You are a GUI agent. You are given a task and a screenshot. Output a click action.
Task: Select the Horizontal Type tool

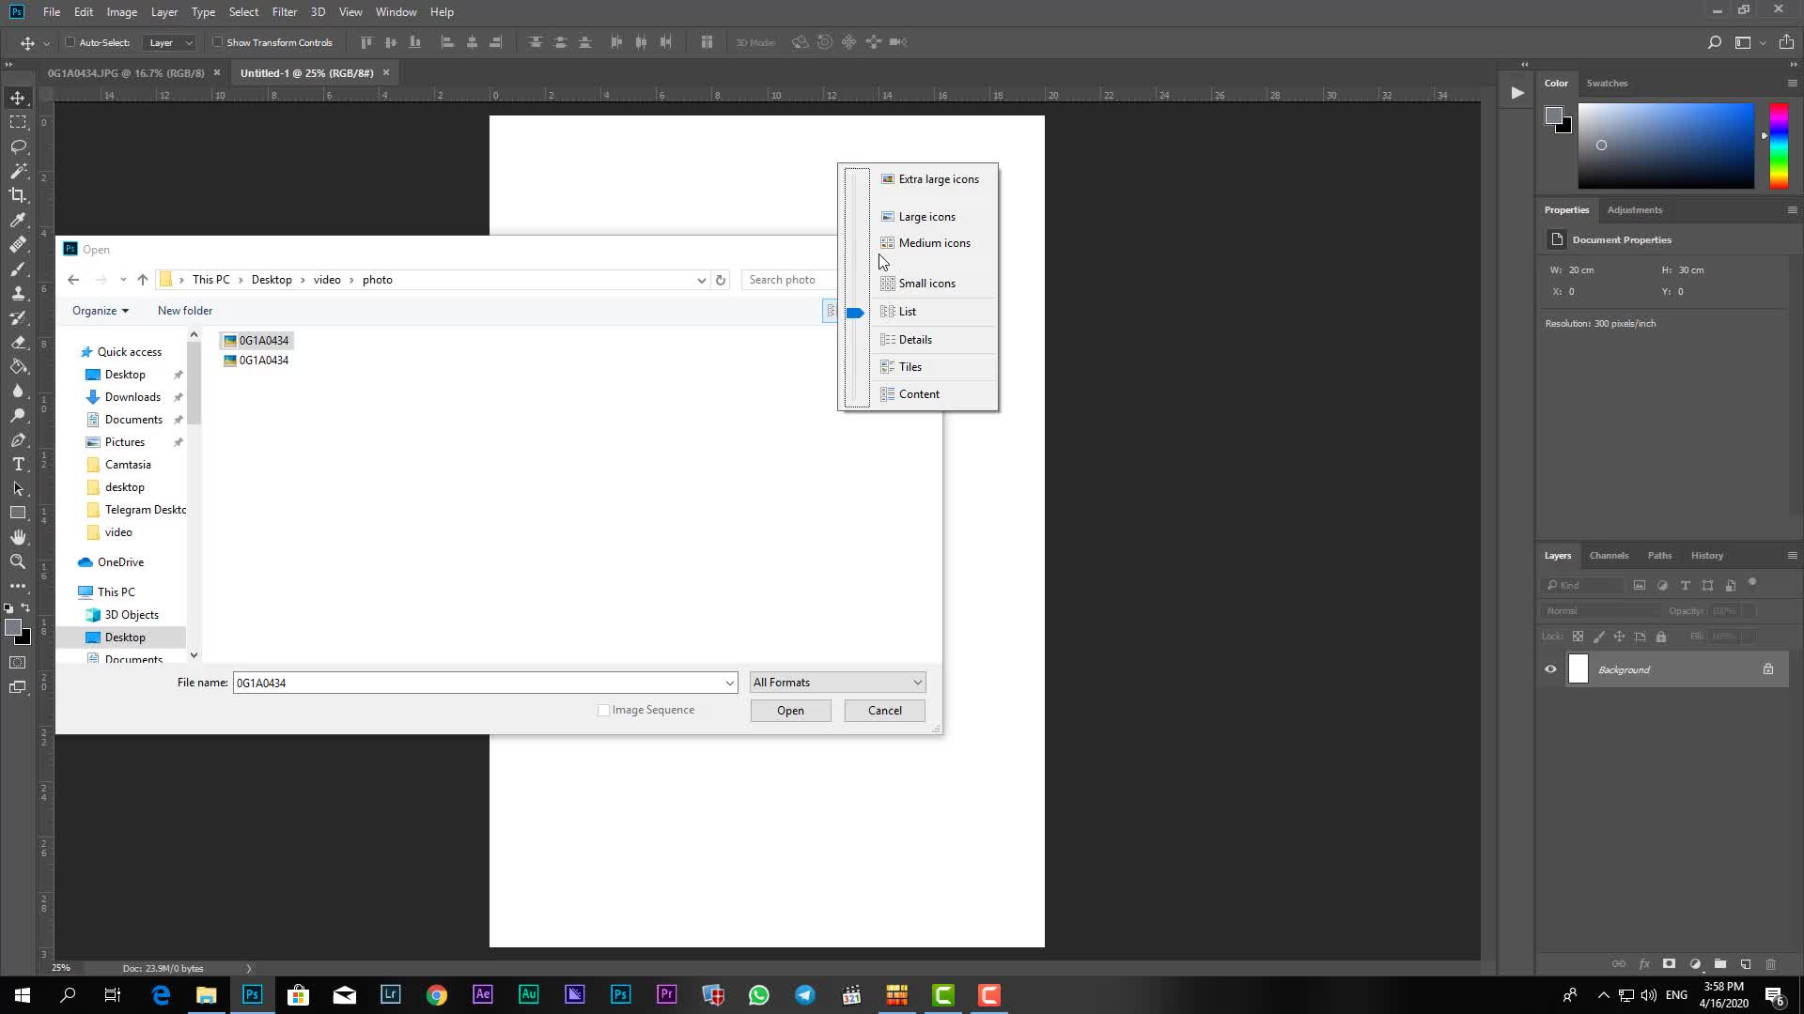click(x=18, y=464)
